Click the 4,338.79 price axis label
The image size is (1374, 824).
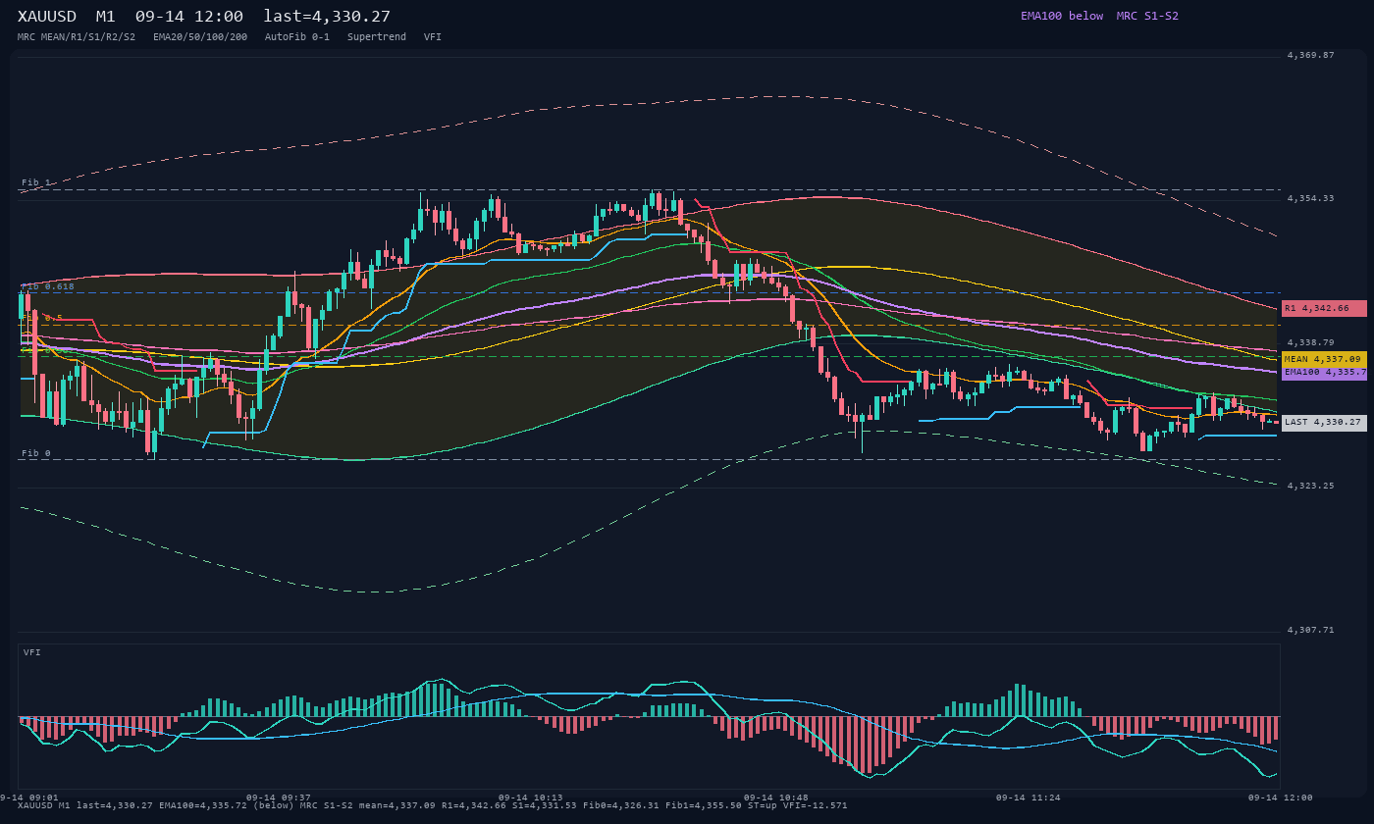[x=1311, y=342]
